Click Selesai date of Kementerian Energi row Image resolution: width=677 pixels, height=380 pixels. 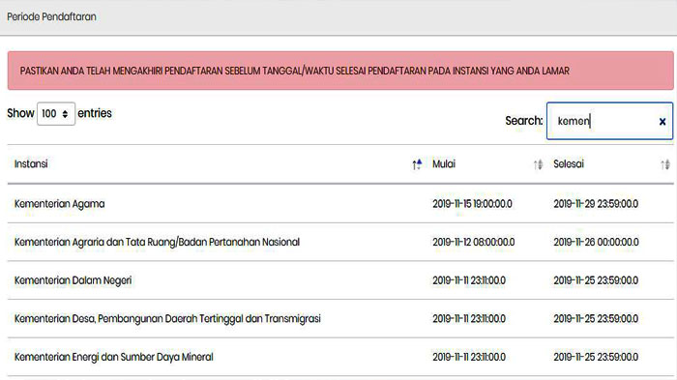[596, 357]
